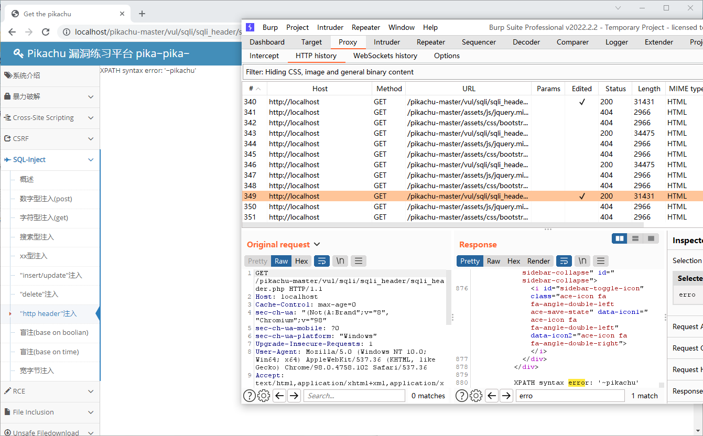This screenshot has width=703, height=436.
Task: Open the response editor hamburger menu
Action: click(600, 261)
